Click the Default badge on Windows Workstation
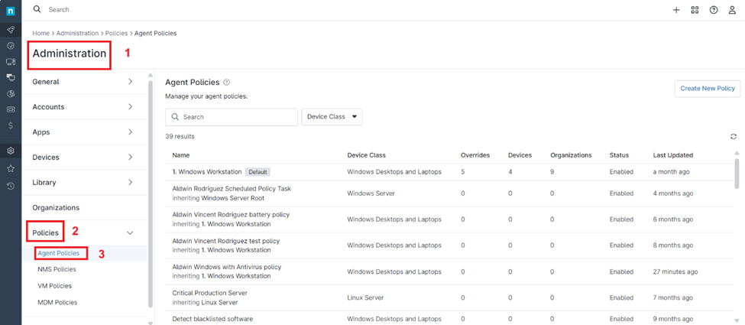The width and height of the screenshot is (745, 325). 258,172
